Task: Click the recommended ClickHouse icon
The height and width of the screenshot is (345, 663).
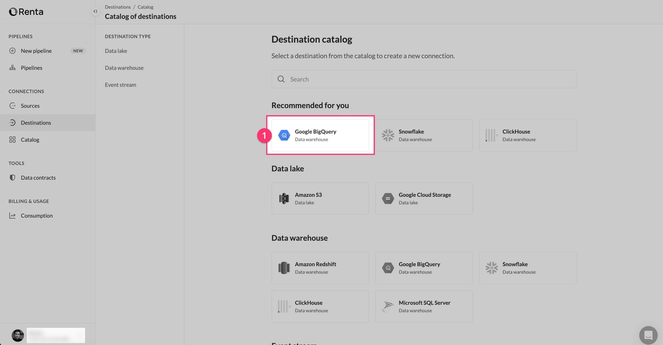Action: [x=491, y=135]
